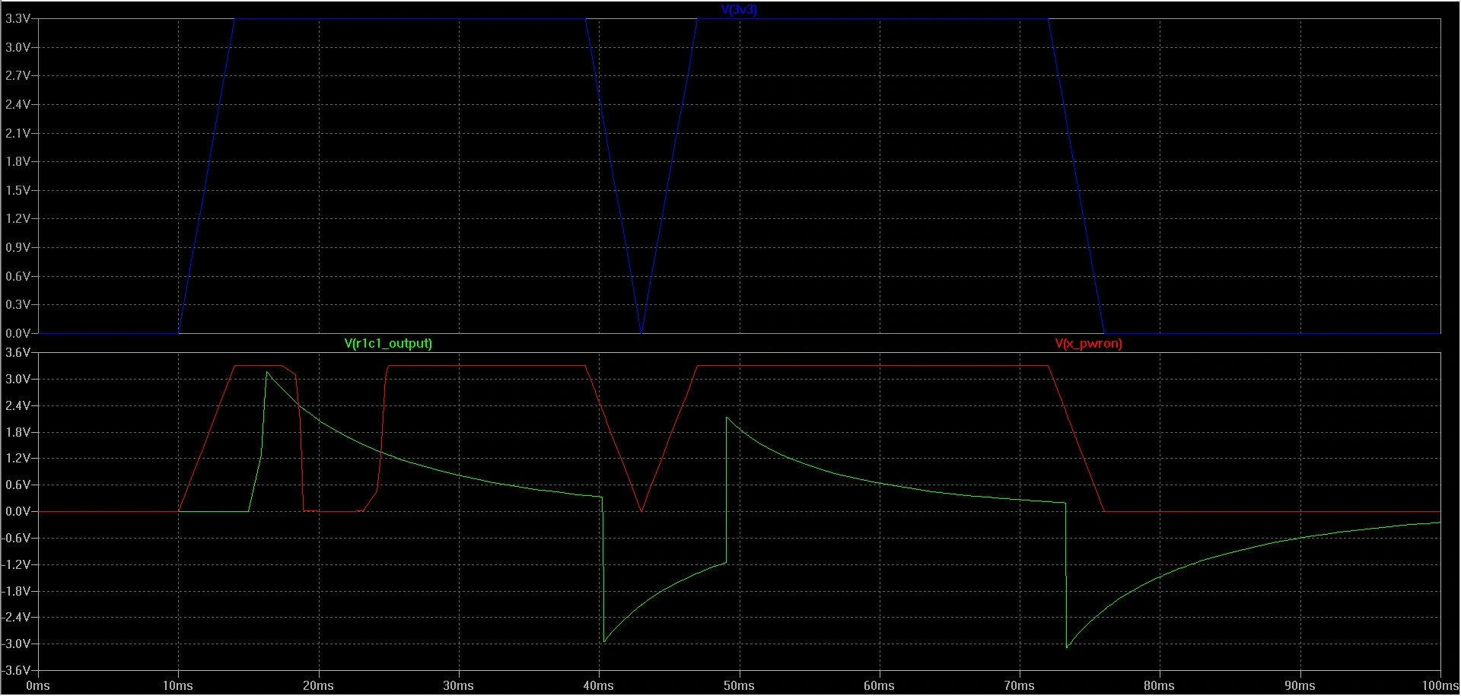The width and height of the screenshot is (1461, 696).
Task: Click the 2.4V label on lower axis
Action: [18, 405]
